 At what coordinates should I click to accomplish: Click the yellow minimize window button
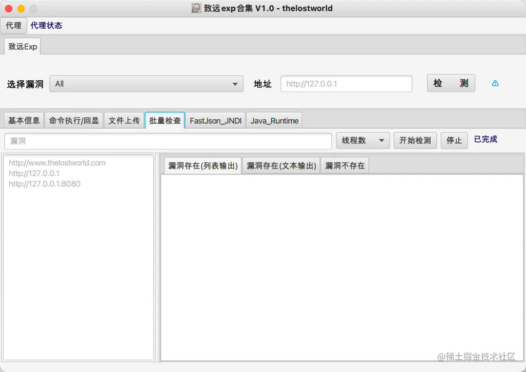[x=21, y=9]
